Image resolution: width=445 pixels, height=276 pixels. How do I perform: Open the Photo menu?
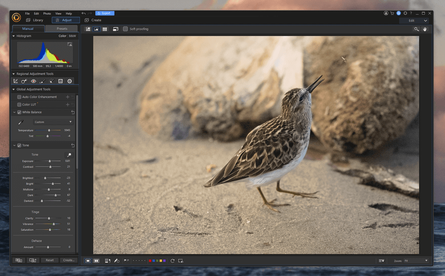coord(47,13)
